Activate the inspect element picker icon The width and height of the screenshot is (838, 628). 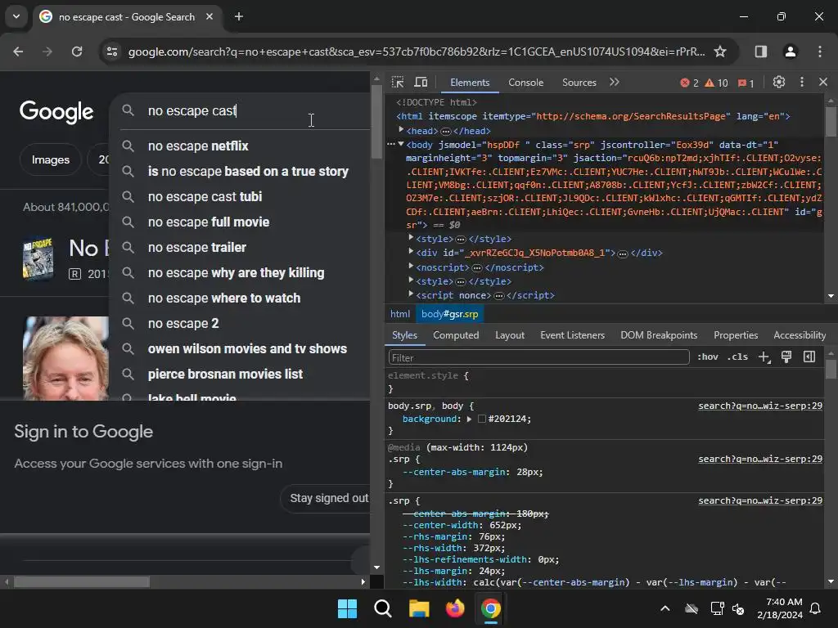pyautogui.click(x=398, y=83)
